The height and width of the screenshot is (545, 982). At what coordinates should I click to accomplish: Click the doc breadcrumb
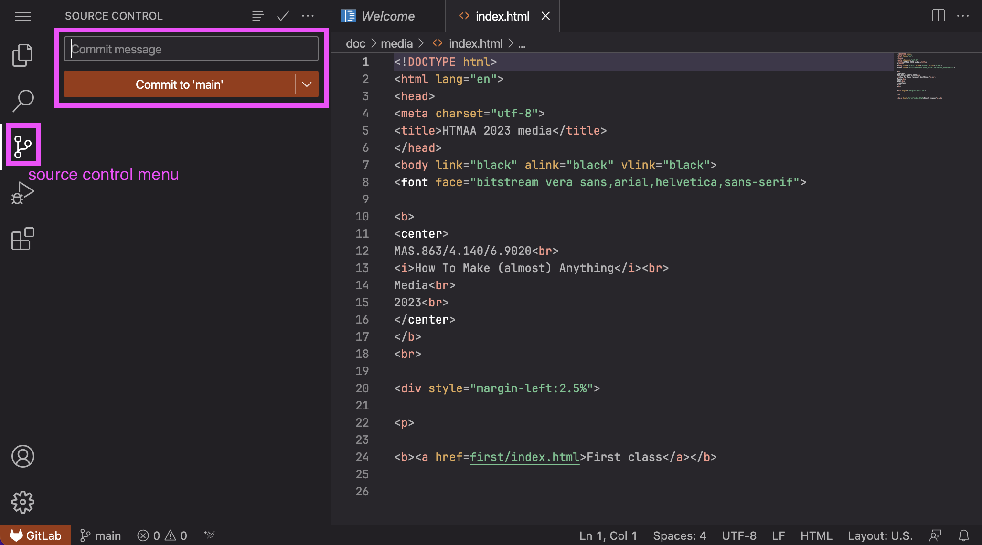[355, 43]
